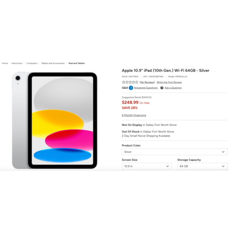Click the star rating icons
229x229 pixels.
[130, 82]
